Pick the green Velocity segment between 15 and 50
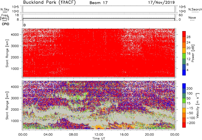 184,100
